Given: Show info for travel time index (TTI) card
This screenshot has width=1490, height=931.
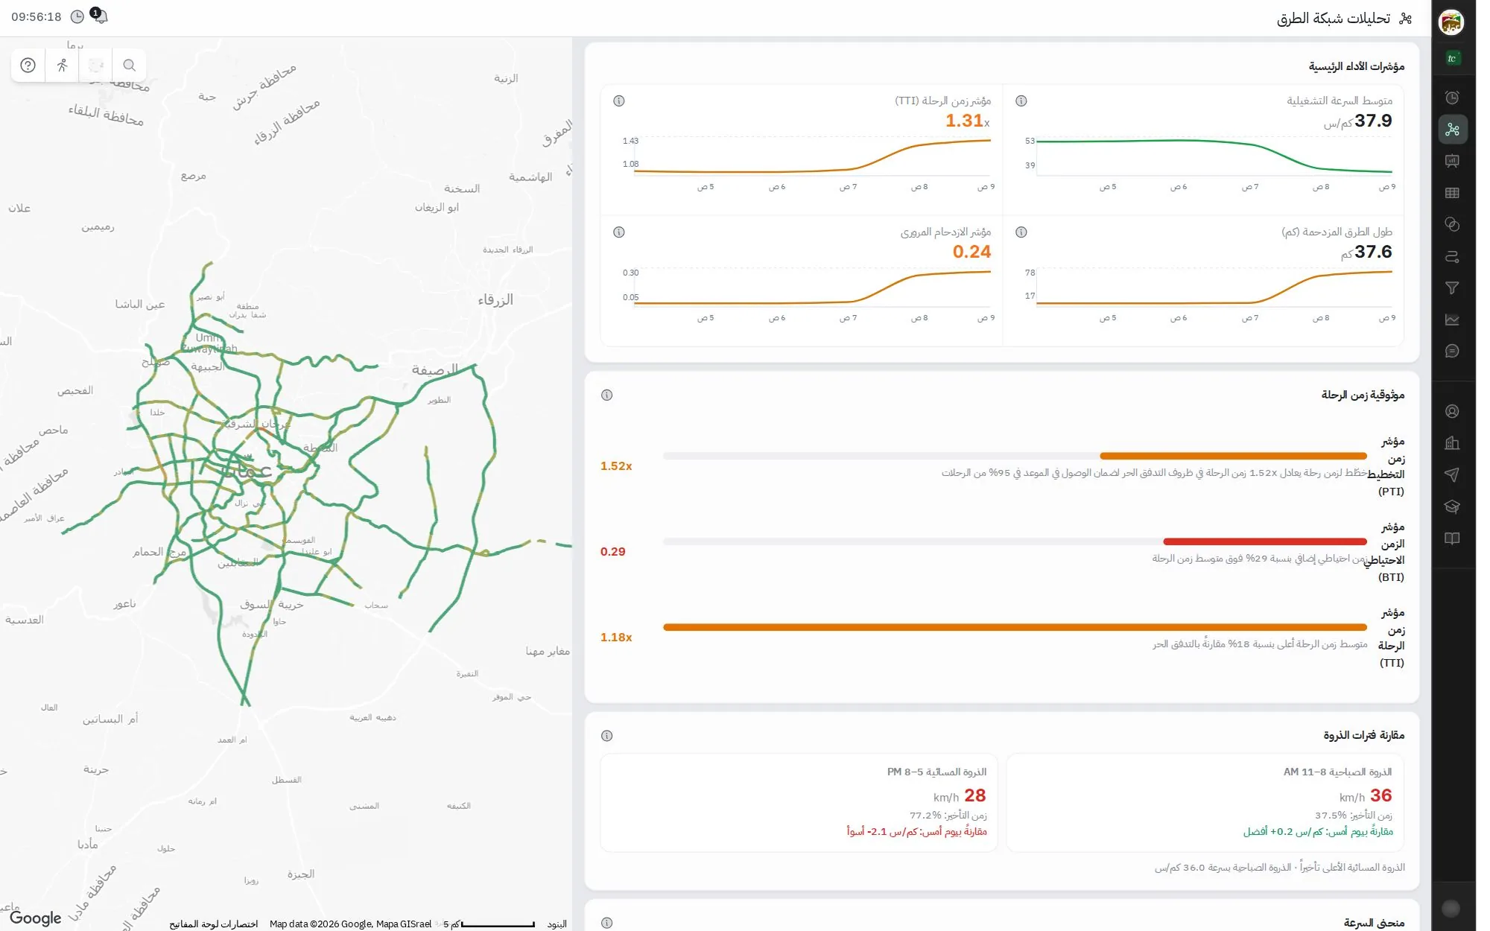Looking at the screenshot, I should click(x=619, y=101).
